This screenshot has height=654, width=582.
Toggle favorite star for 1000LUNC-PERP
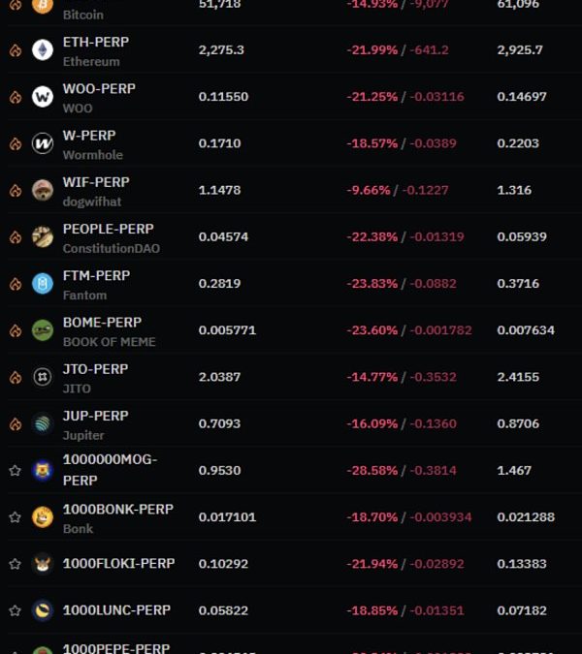click(15, 610)
